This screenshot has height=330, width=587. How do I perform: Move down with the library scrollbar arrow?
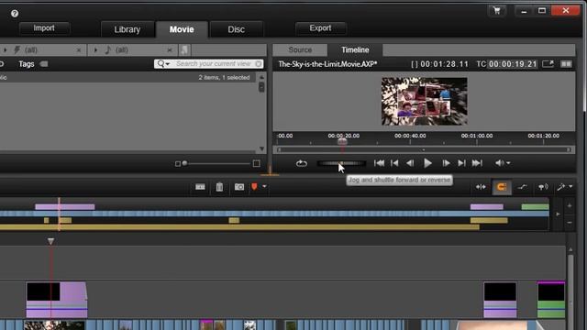(261, 148)
